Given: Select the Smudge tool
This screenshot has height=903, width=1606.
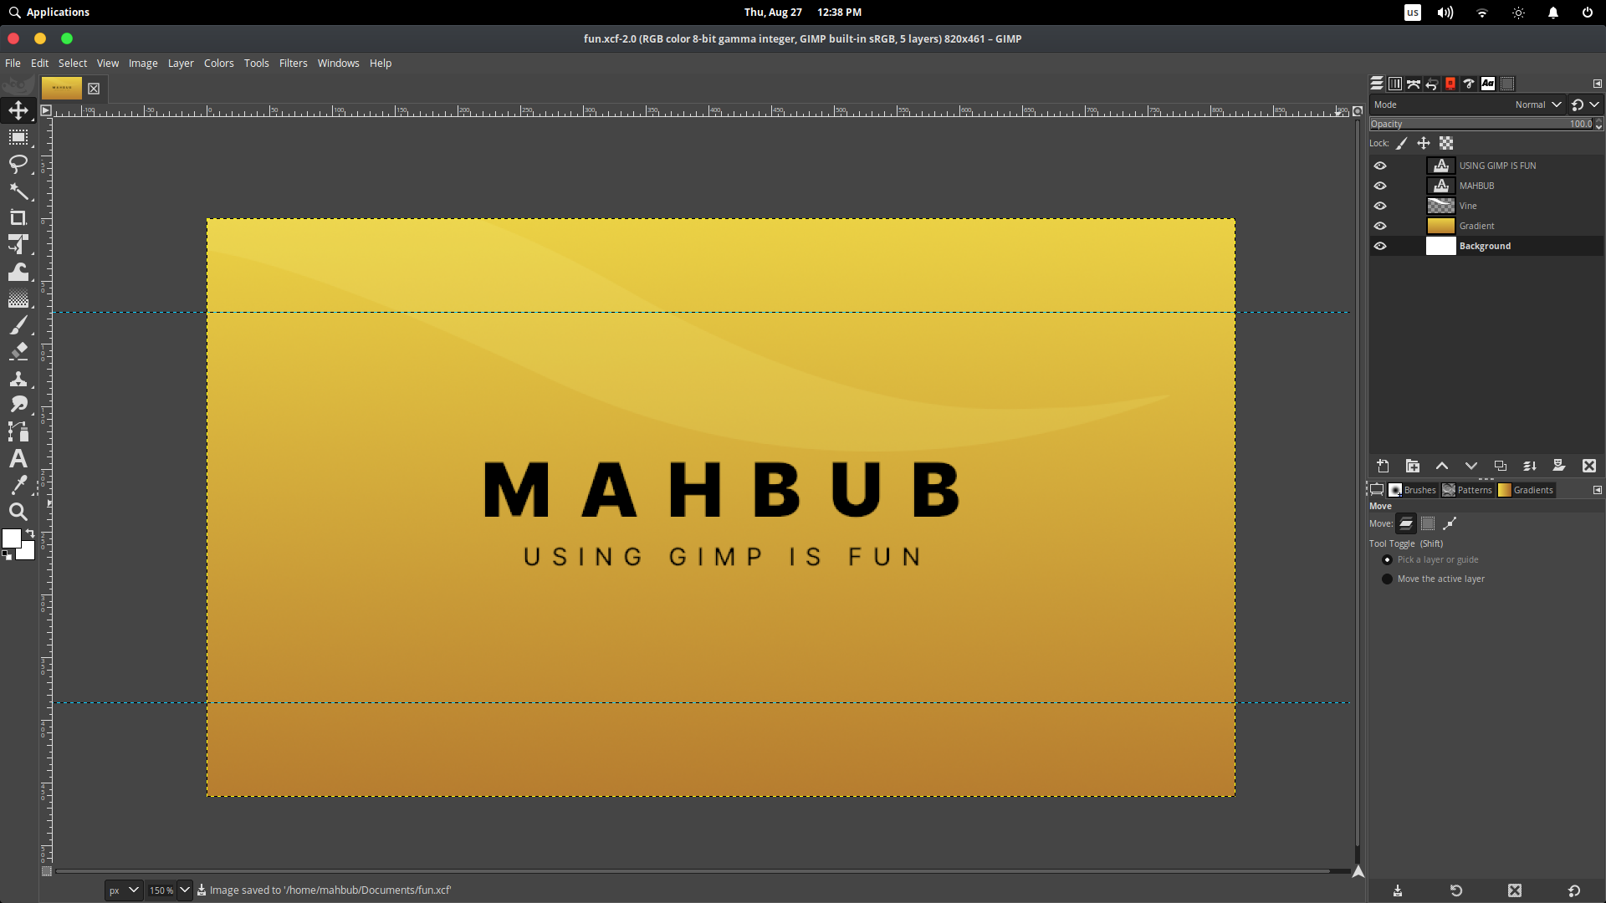Looking at the screenshot, I should point(18,405).
